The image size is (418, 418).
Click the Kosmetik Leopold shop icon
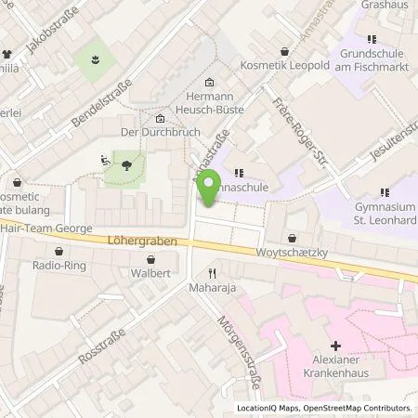pyautogui.click(x=284, y=52)
